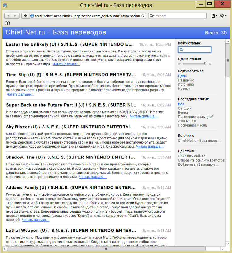Click Читать дальше under Time Slip

click(x=20, y=94)
